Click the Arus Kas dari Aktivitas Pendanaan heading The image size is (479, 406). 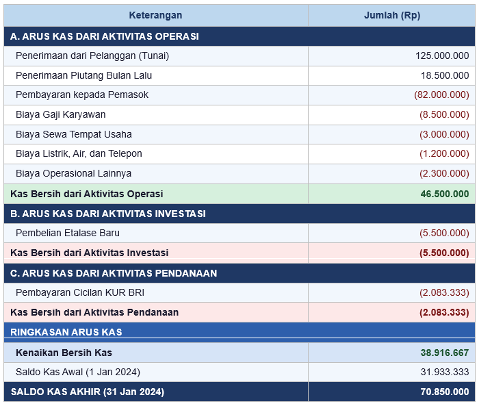pyautogui.click(x=114, y=273)
